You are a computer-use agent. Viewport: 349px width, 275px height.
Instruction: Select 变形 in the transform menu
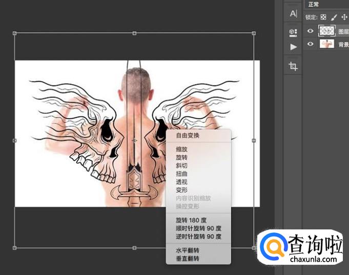181,190
